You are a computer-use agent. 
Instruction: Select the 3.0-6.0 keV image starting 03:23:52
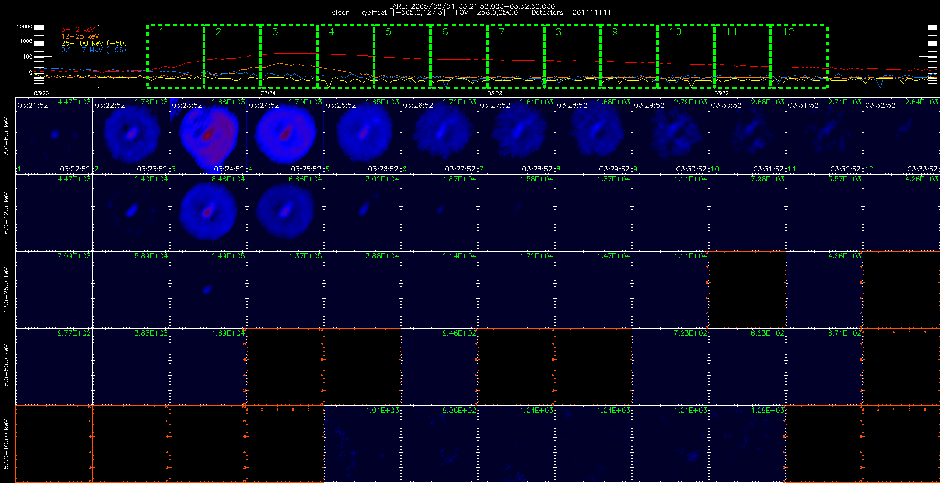[208, 136]
